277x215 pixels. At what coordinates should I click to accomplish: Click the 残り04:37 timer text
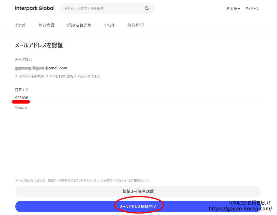(x=21, y=108)
